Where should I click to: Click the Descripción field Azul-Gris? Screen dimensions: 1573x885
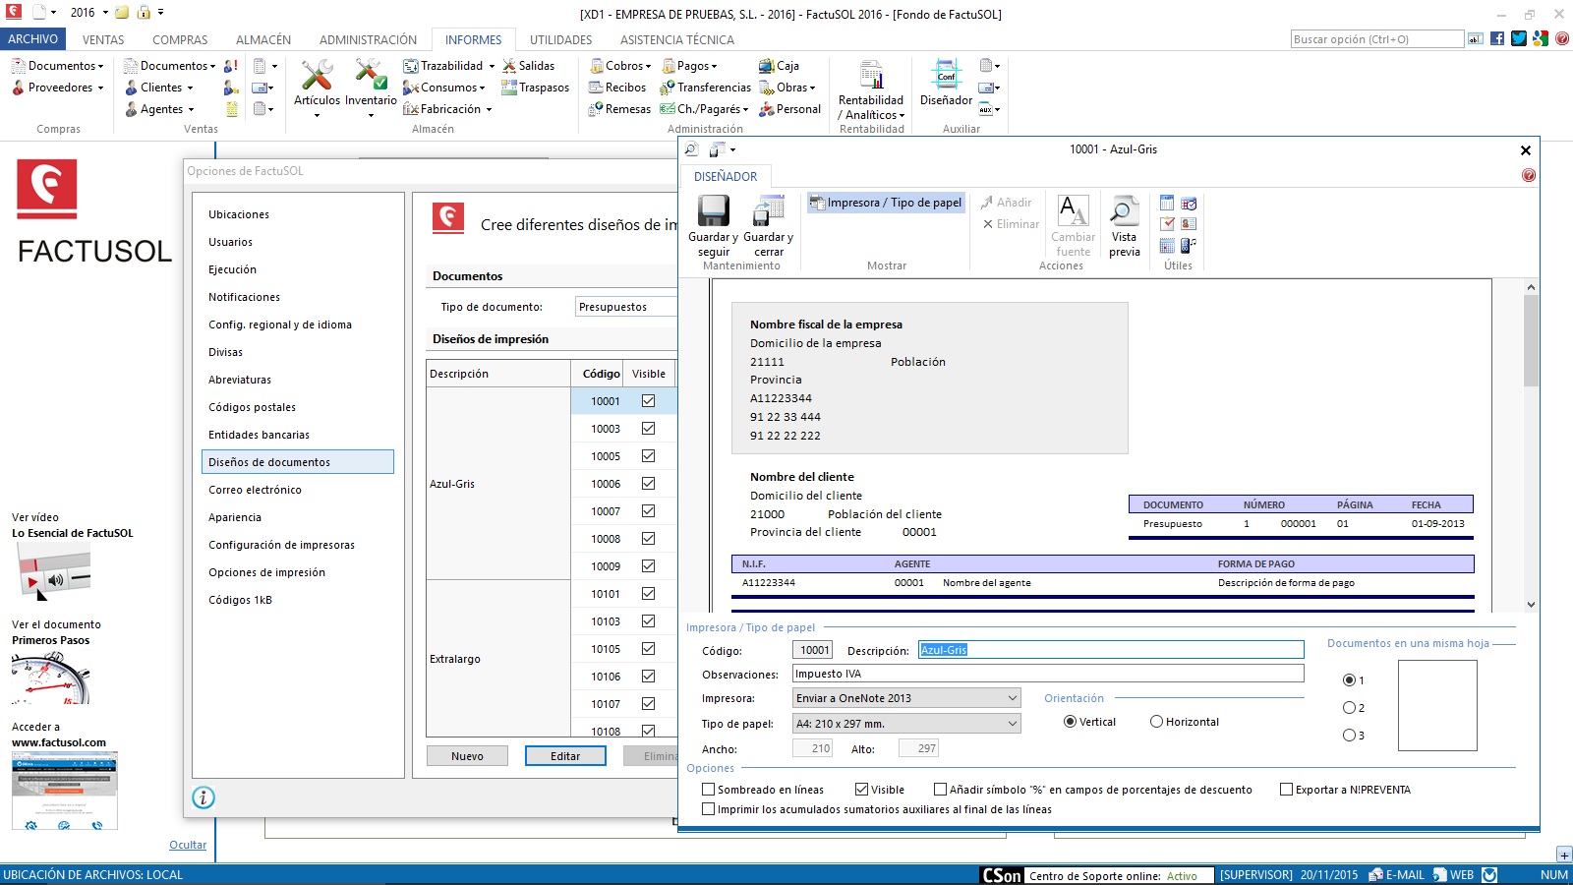click(x=1111, y=650)
